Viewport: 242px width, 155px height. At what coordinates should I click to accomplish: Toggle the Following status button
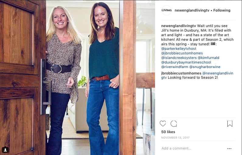[x=222, y=10]
